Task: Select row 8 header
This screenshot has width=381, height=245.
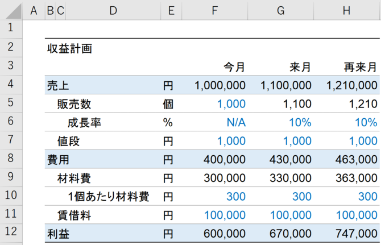Action: click(x=11, y=159)
